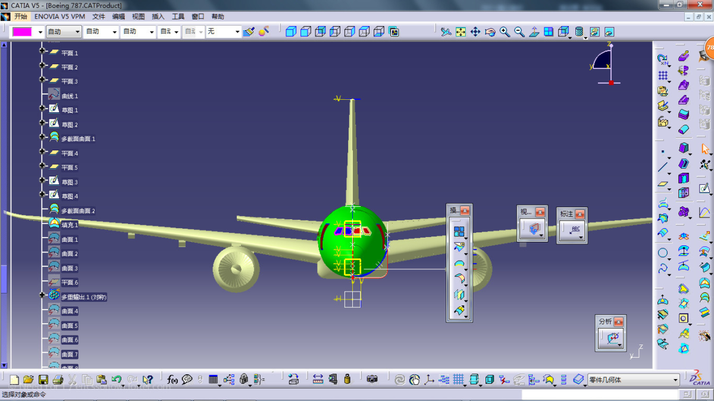
Task: Select the Circle tool in right toolbar
Action: point(663,253)
